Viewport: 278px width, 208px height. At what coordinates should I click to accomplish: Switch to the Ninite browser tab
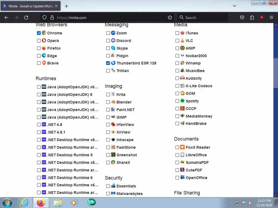pos(30,6)
